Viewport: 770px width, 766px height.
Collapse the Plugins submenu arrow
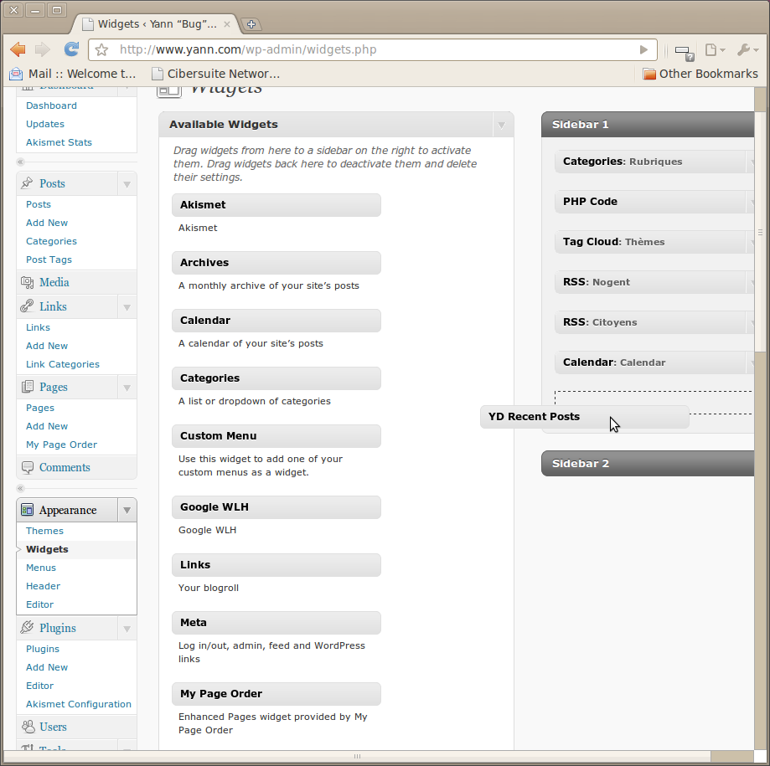point(127,629)
